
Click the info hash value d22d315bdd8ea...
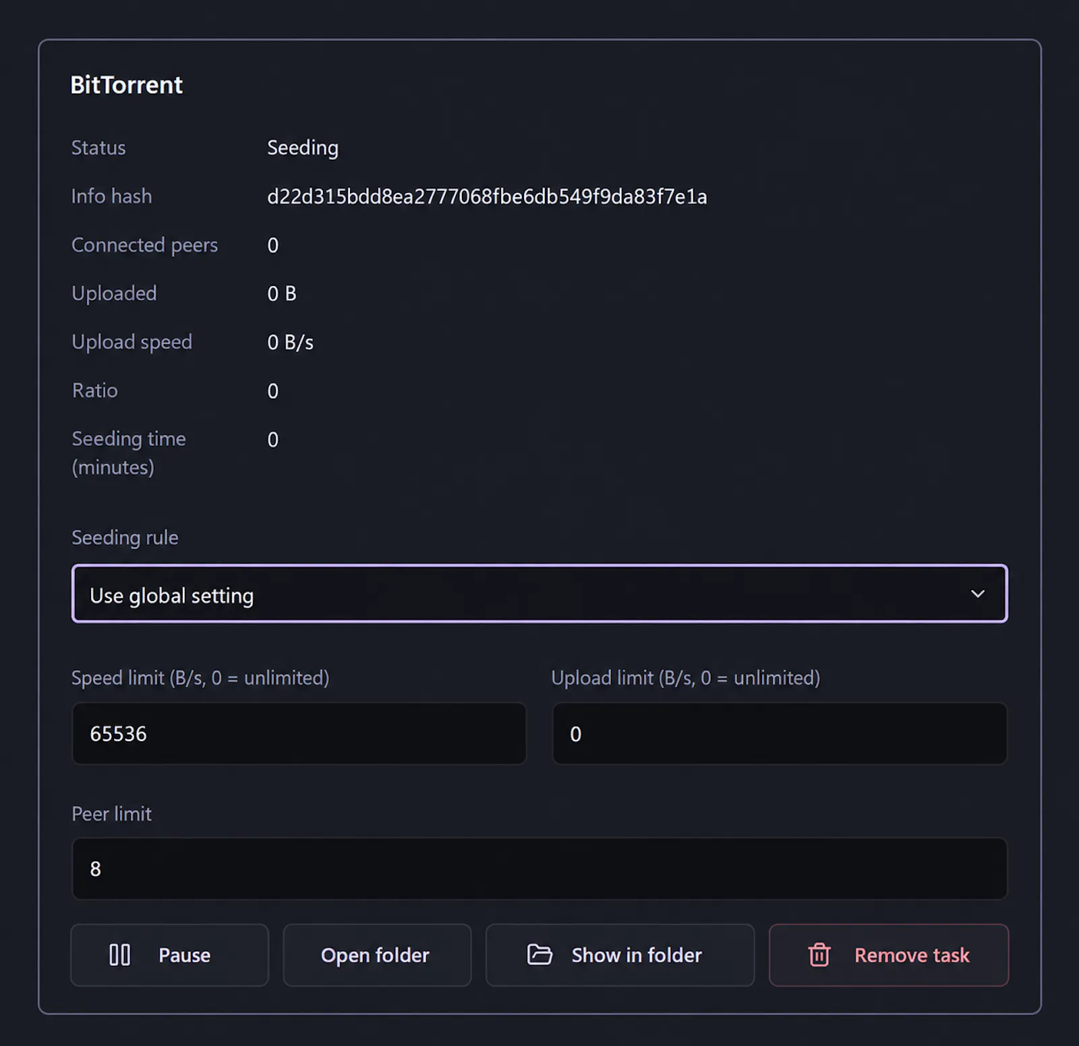point(487,197)
